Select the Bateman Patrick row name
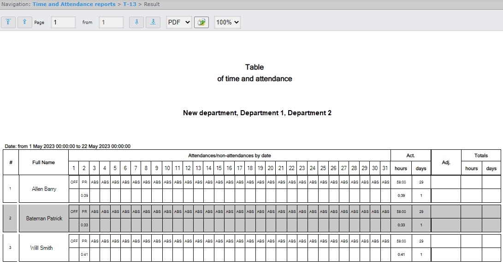Screen dimensions: 503x265 point(44,218)
